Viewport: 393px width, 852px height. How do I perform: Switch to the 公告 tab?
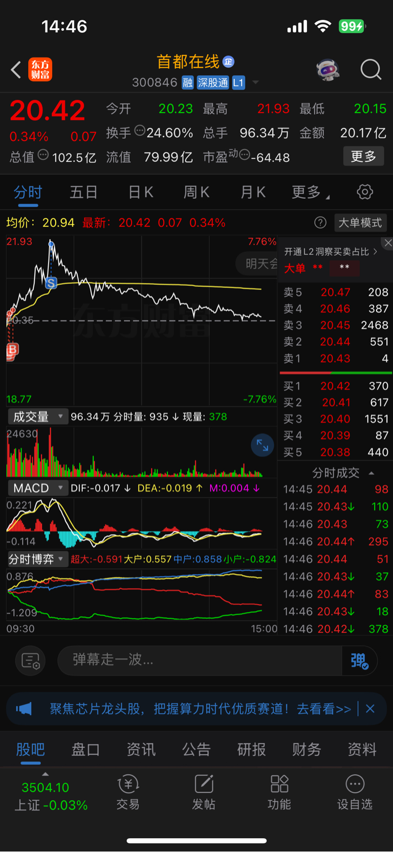(x=196, y=750)
